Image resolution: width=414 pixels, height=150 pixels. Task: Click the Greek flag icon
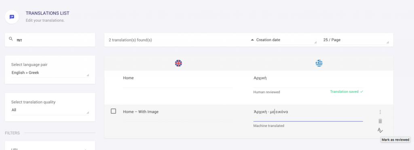[319, 63]
